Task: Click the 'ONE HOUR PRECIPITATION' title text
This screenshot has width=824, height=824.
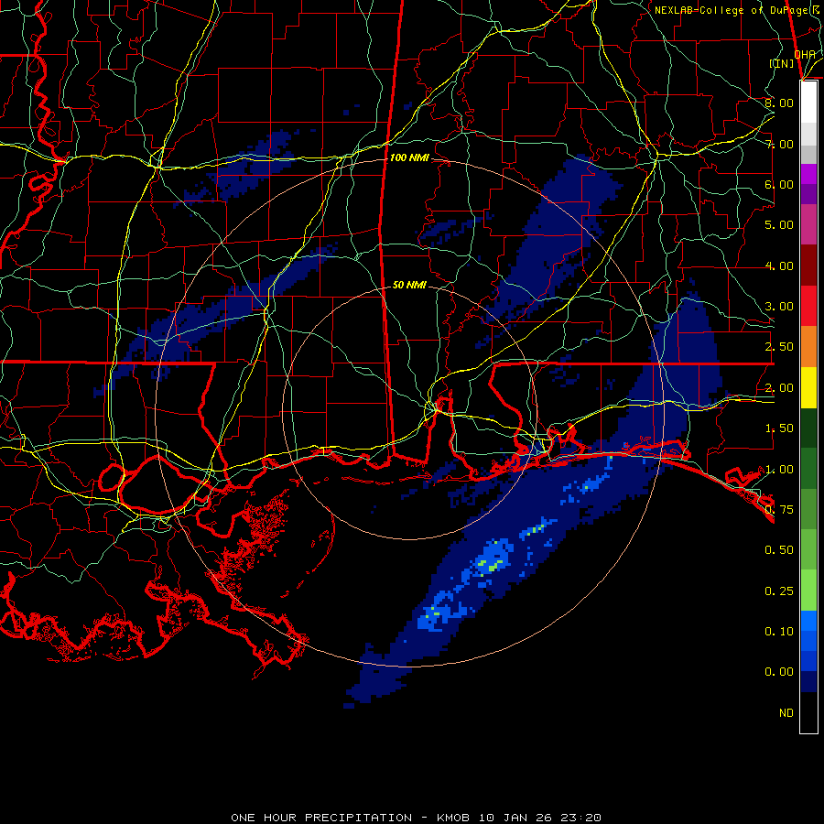Action: click(321, 818)
